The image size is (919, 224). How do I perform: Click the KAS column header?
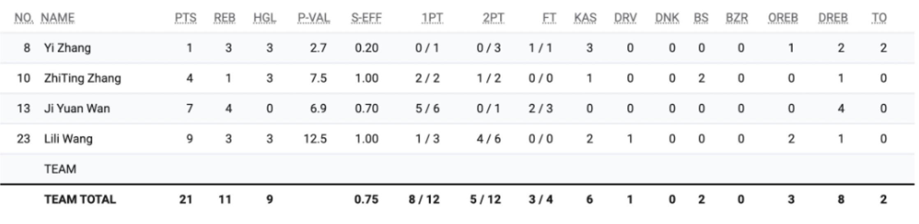[x=585, y=18]
